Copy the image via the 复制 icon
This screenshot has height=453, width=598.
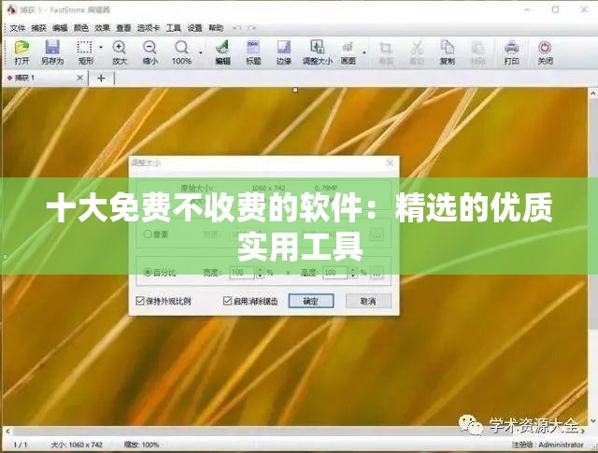tap(447, 52)
